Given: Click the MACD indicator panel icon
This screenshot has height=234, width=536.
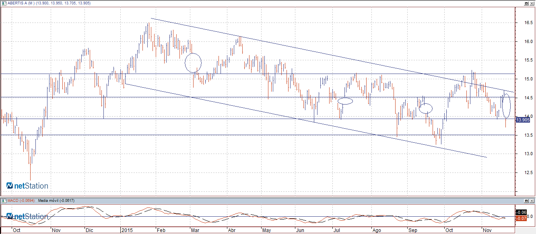Looking at the screenshot, I should [4, 200].
